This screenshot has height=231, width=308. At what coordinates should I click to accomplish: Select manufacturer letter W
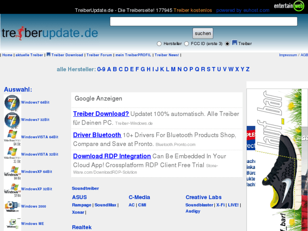point(231,69)
